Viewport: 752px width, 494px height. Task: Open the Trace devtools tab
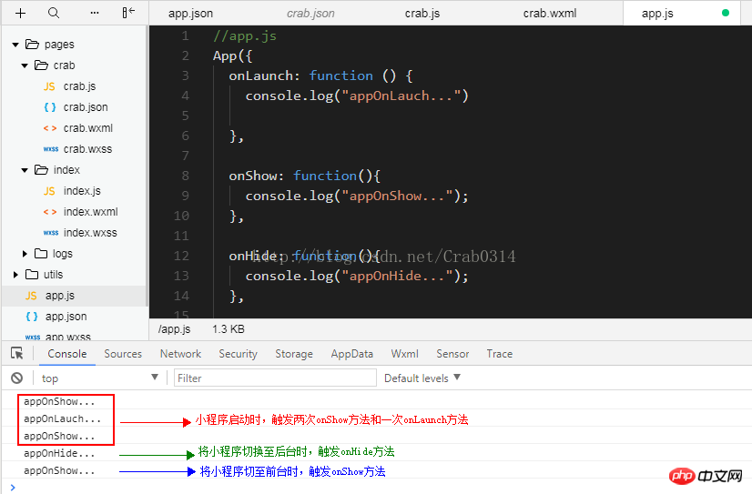point(499,354)
